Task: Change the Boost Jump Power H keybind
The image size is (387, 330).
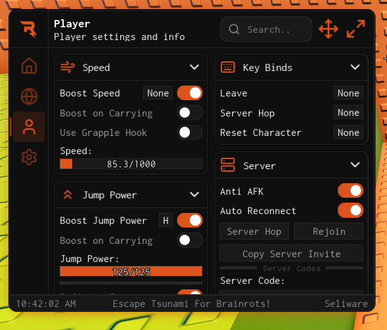Action: coord(166,220)
